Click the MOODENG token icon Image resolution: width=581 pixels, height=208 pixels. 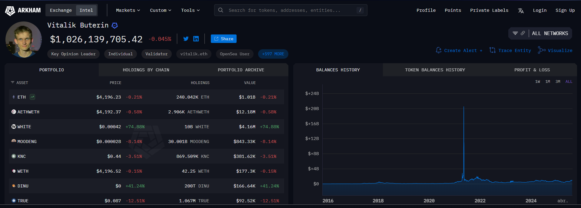[x=14, y=141]
